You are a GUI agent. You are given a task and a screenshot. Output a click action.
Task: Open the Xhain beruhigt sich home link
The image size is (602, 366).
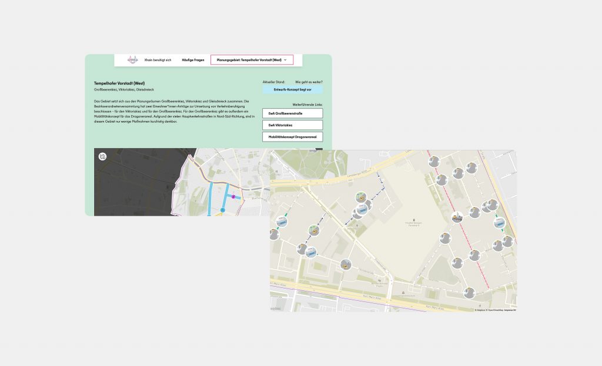click(158, 60)
